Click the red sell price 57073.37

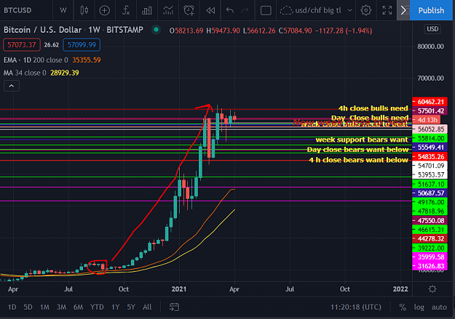click(x=22, y=45)
